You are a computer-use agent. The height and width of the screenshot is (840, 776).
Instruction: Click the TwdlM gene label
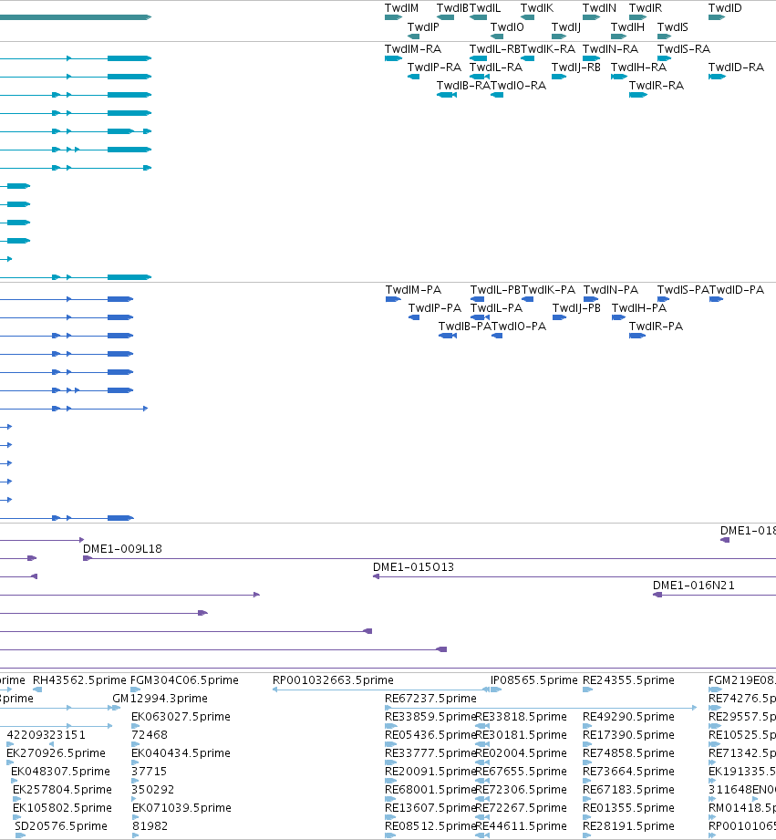point(401,8)
